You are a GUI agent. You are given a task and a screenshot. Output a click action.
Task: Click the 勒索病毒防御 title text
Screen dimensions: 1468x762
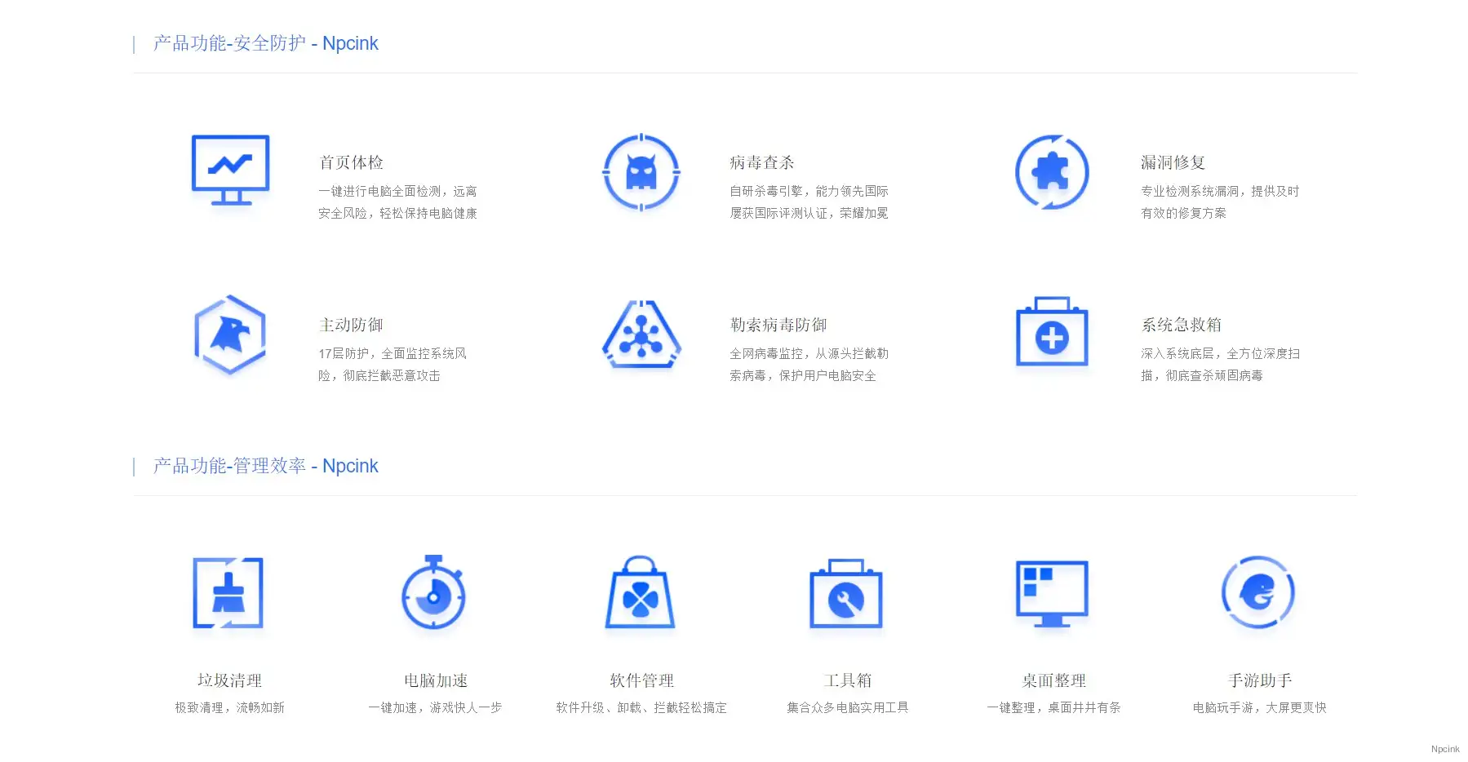coord(778,325)
